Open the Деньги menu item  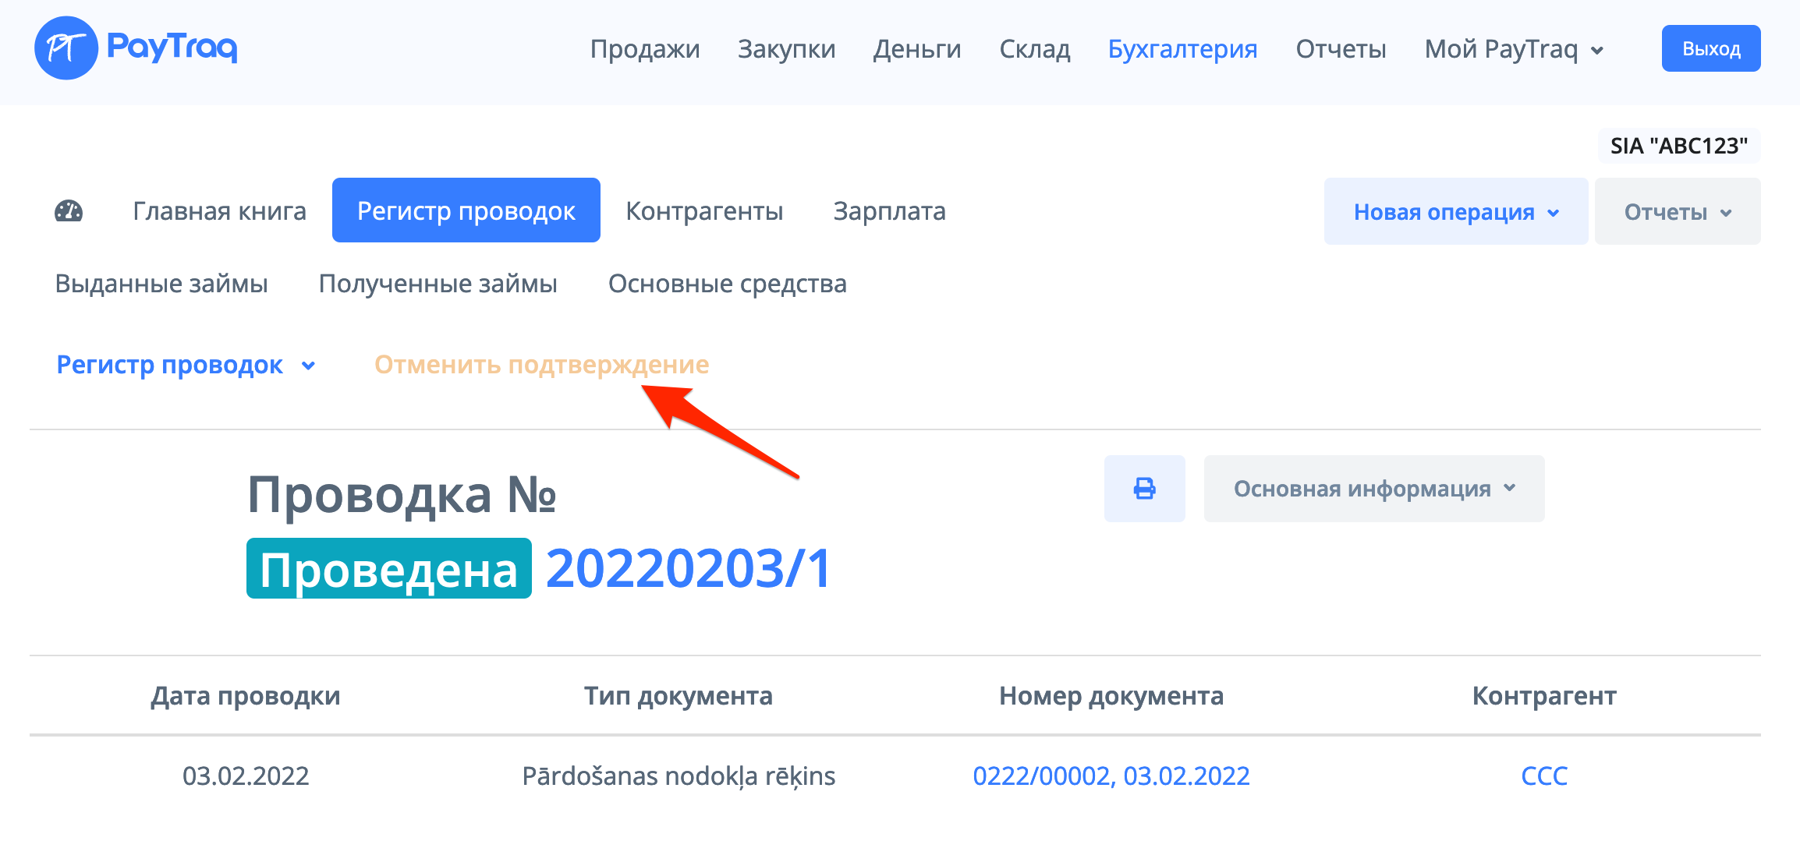[917, 49]
